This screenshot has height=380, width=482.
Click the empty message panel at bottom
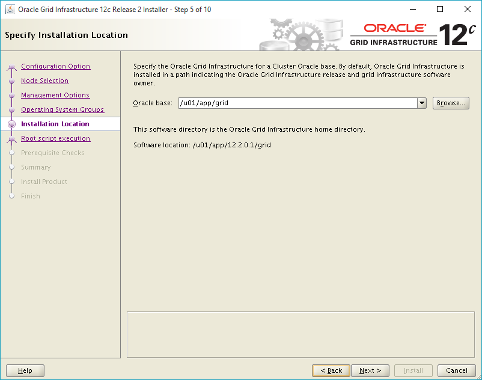pyautogui.click(x=300, y=334)
